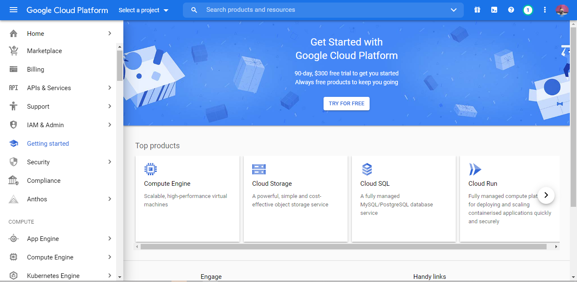Click the Cloud SQL card icon
577x294 pixels.
[x=367, y=169]
